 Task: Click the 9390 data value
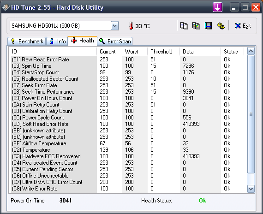(x=188, y=92)
